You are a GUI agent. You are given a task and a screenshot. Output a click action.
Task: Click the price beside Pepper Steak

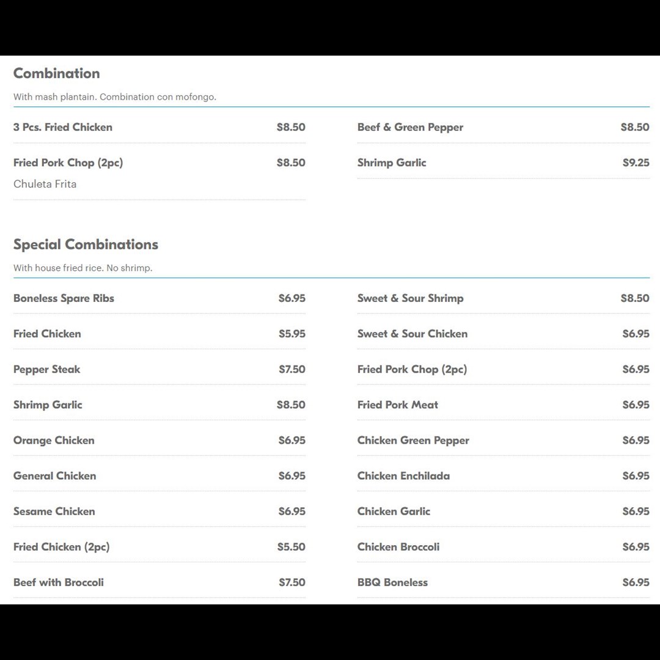point(292,369)
